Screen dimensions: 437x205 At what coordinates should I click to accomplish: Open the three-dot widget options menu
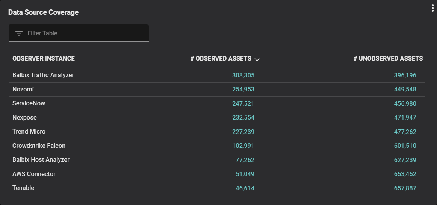pos(433,9)
